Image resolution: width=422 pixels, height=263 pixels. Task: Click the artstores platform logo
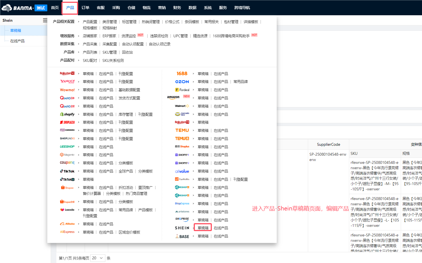[x=182, y=212]
